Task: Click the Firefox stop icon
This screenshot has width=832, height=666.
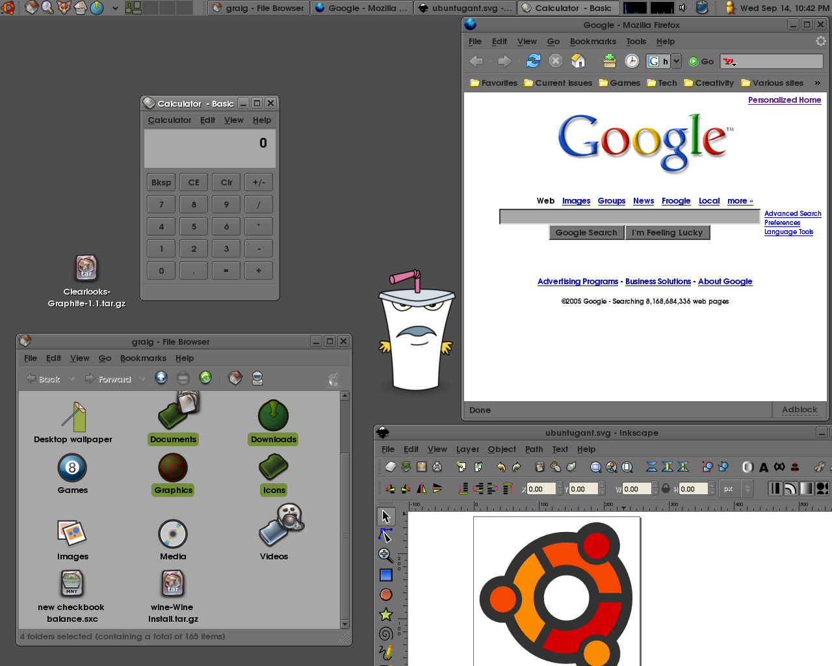Action: (556, 60)
